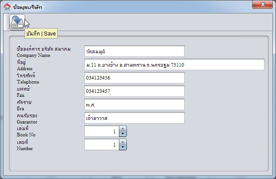Click the Company Name label

coord(33,56)
